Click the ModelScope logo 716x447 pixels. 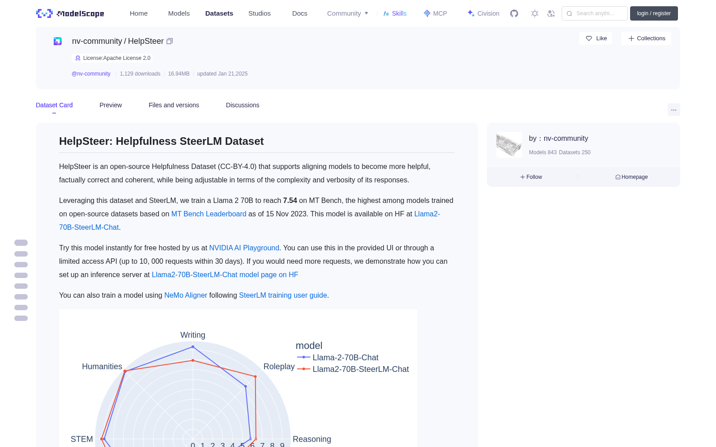[x=70, y=13]
